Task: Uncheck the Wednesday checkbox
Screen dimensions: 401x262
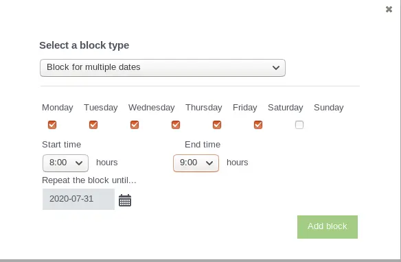Action: pos(135,125)
